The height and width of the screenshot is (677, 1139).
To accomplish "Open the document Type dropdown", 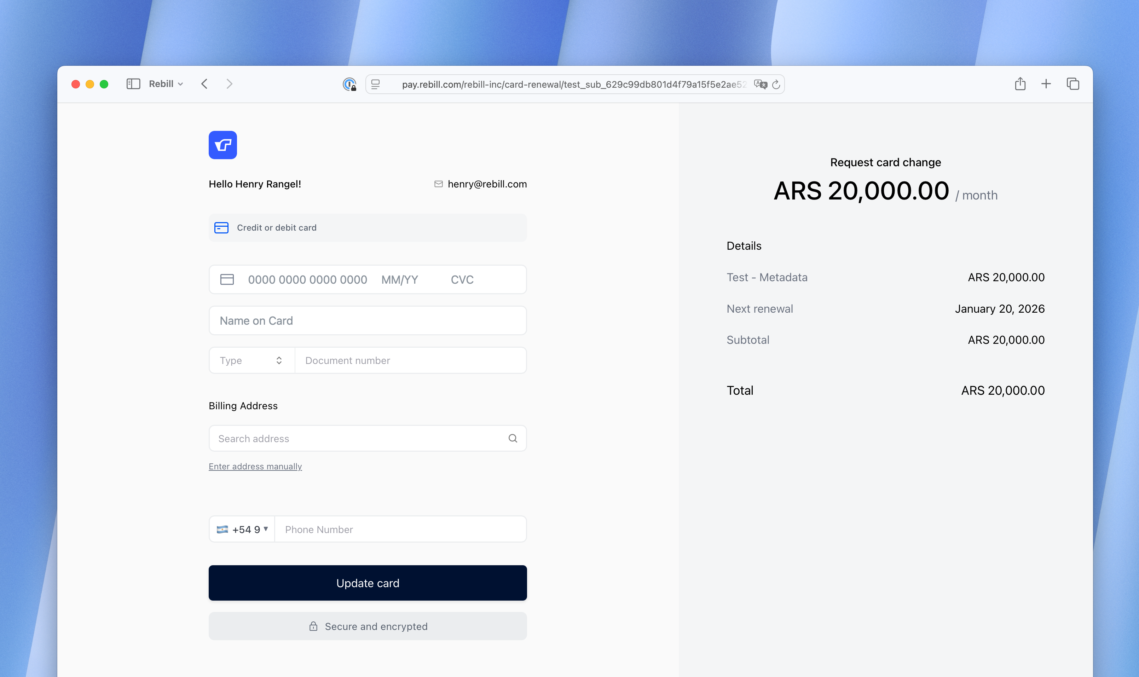I will [x=251, y=360].
